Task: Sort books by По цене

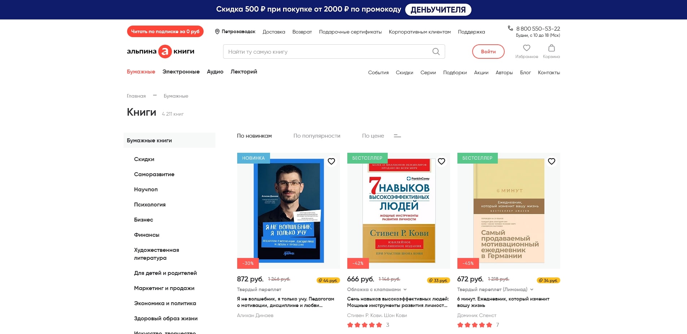Action: click(373, 136)
